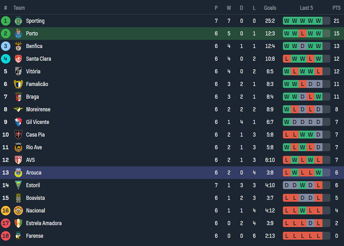Click the green position 1 badge

click(x=6, y=21)
